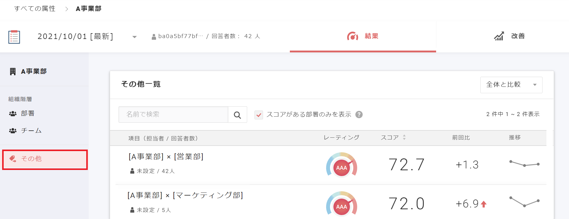Viewport: 569px width, 219px height.
Task: Click the help question mark icon
Action: 359,115
